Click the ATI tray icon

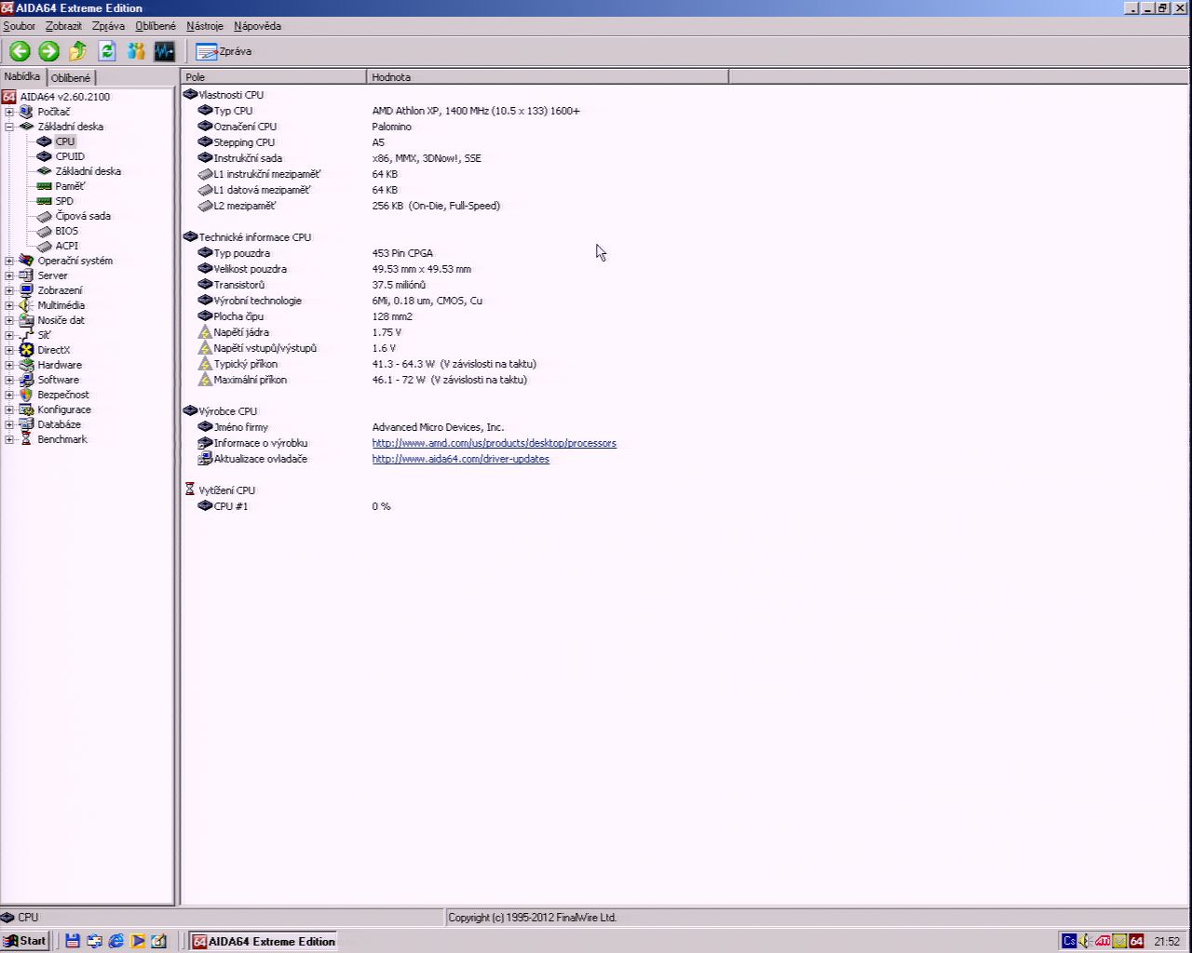click(x=1103, y=941)
